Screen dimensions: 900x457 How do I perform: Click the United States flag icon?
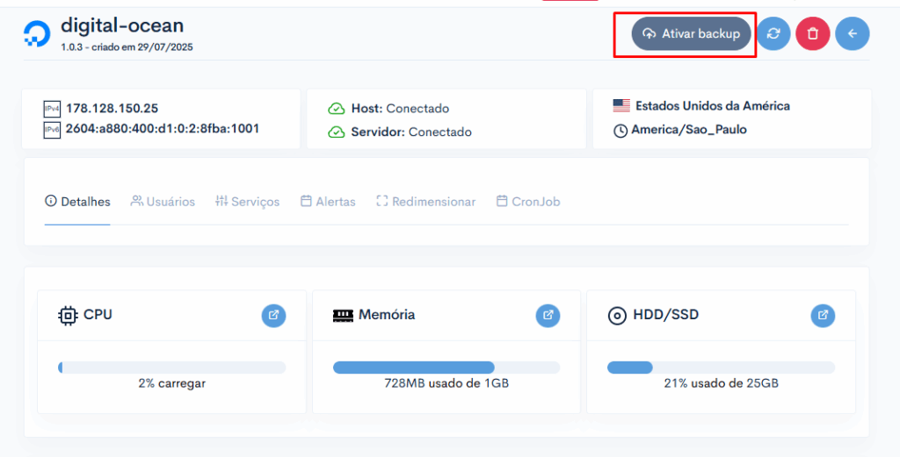tap(621, 106)
